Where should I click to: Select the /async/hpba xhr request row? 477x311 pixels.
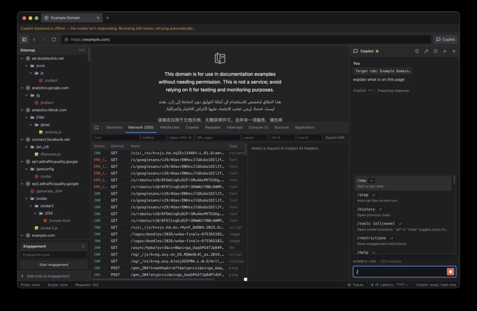tap(169, 248)
